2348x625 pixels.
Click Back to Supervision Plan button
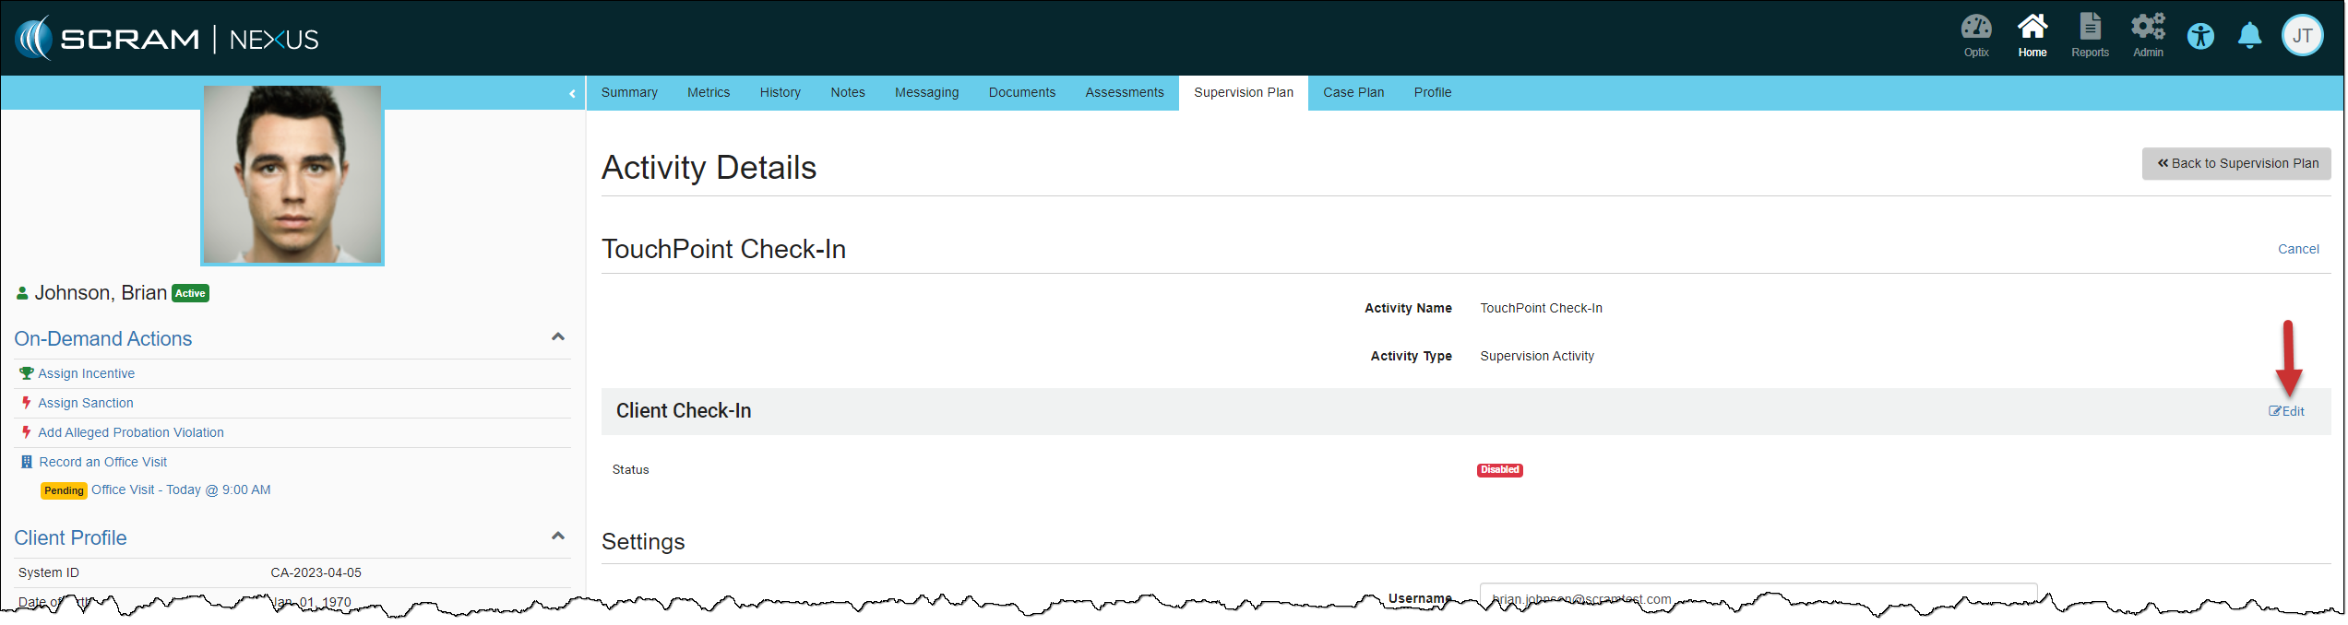click(2236, 164)
